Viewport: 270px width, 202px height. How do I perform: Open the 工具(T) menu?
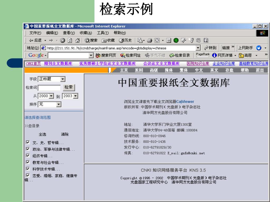103,33
